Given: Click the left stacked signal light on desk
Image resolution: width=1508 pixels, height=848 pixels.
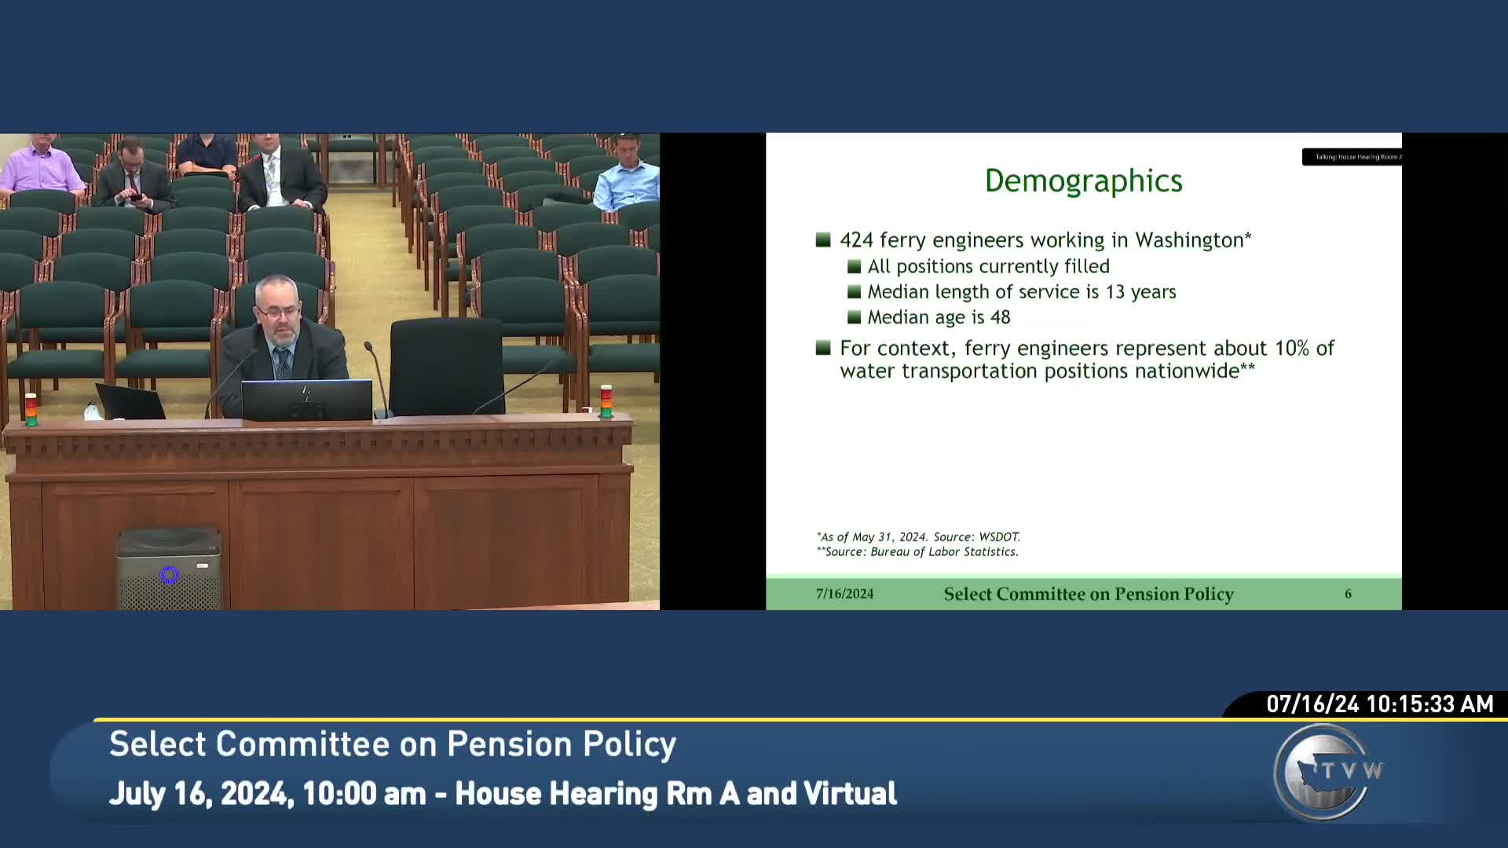Looking at the screenshot, I should [31, 409].
